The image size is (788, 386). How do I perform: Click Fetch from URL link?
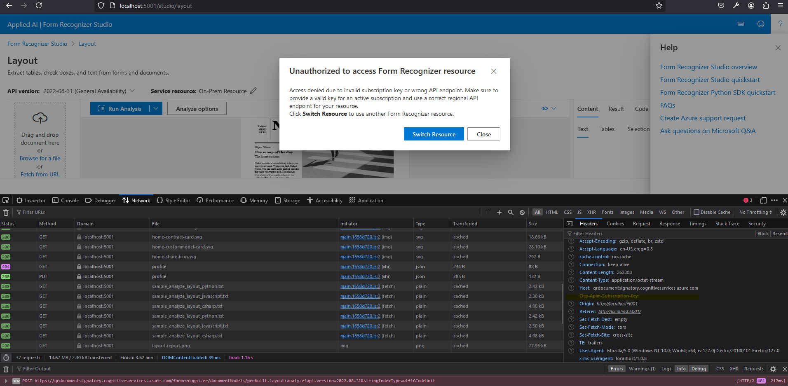pyautogui.click(x=40, y=174)
